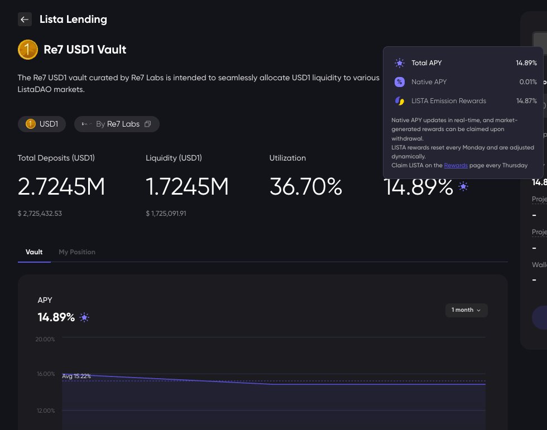
Task: Click the Liquidity 1.7245M value
Action: (187, 187)
